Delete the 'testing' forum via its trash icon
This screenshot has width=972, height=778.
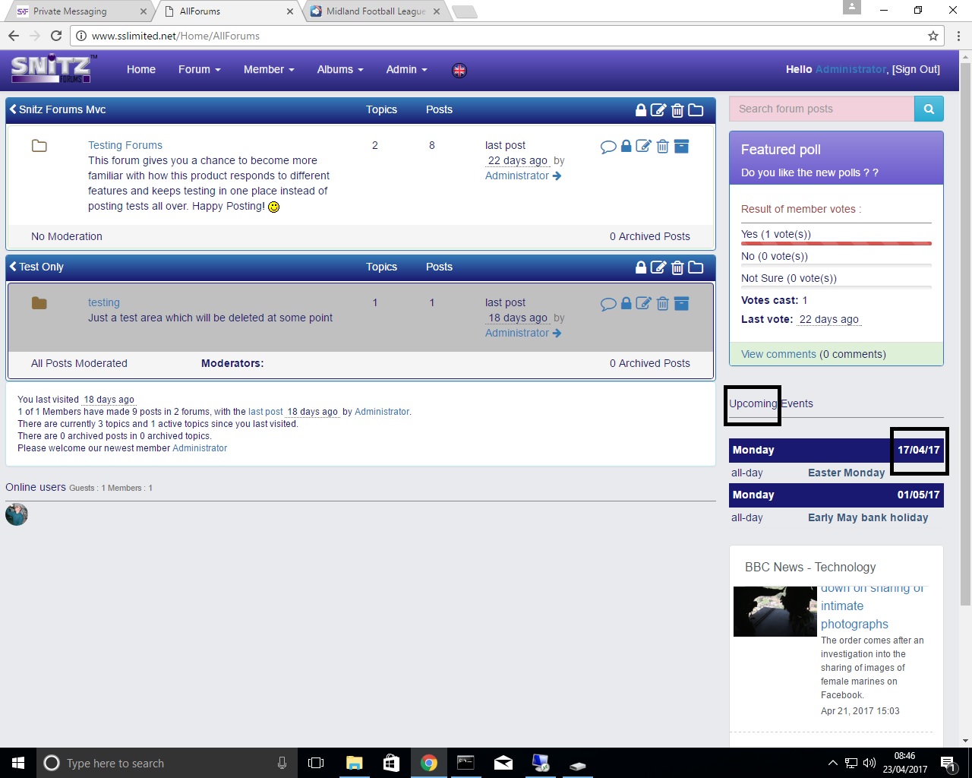(662, 304)
